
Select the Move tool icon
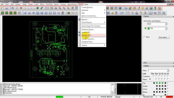click(x=13, y=8)
